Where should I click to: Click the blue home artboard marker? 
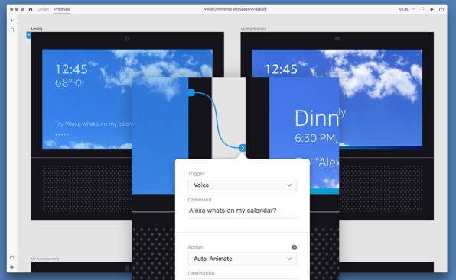coord(28,35)
